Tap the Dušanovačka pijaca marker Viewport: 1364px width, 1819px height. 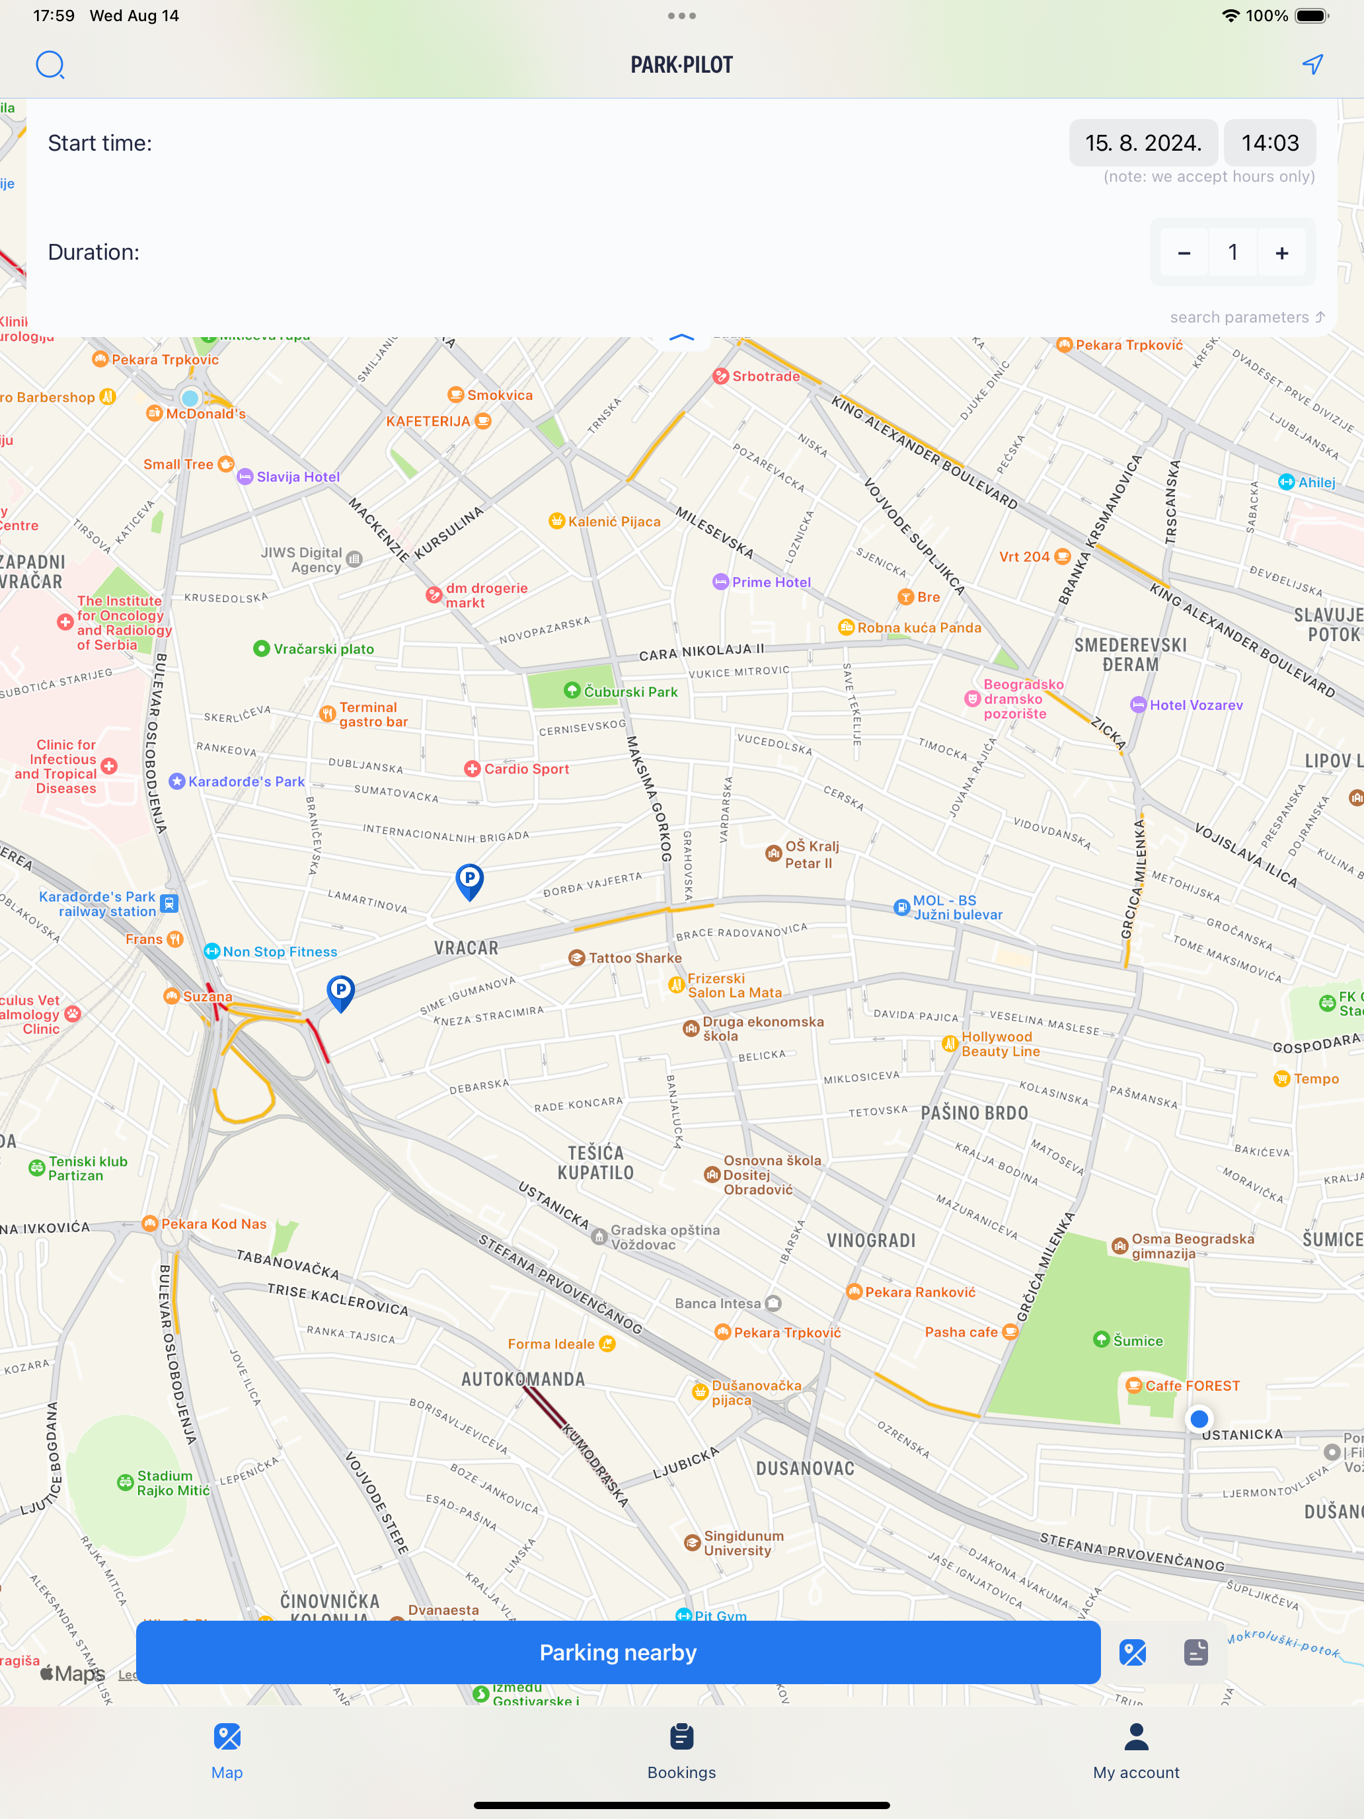pos(700,1392)
